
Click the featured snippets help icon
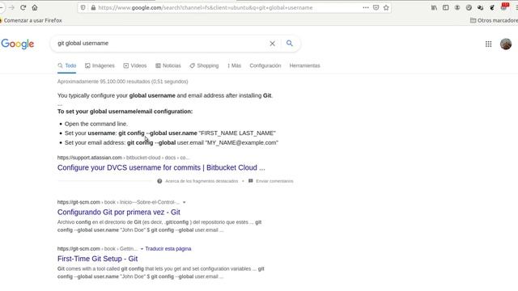(159, 181)
